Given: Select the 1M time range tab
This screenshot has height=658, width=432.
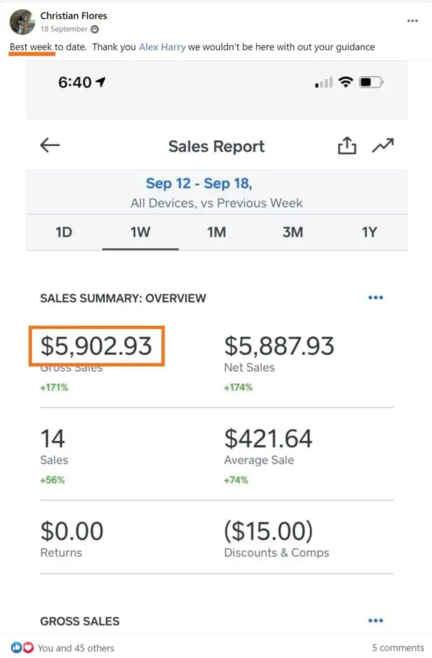Looking at the screenshot, I should pyautogui.click(x=216, y=232).
